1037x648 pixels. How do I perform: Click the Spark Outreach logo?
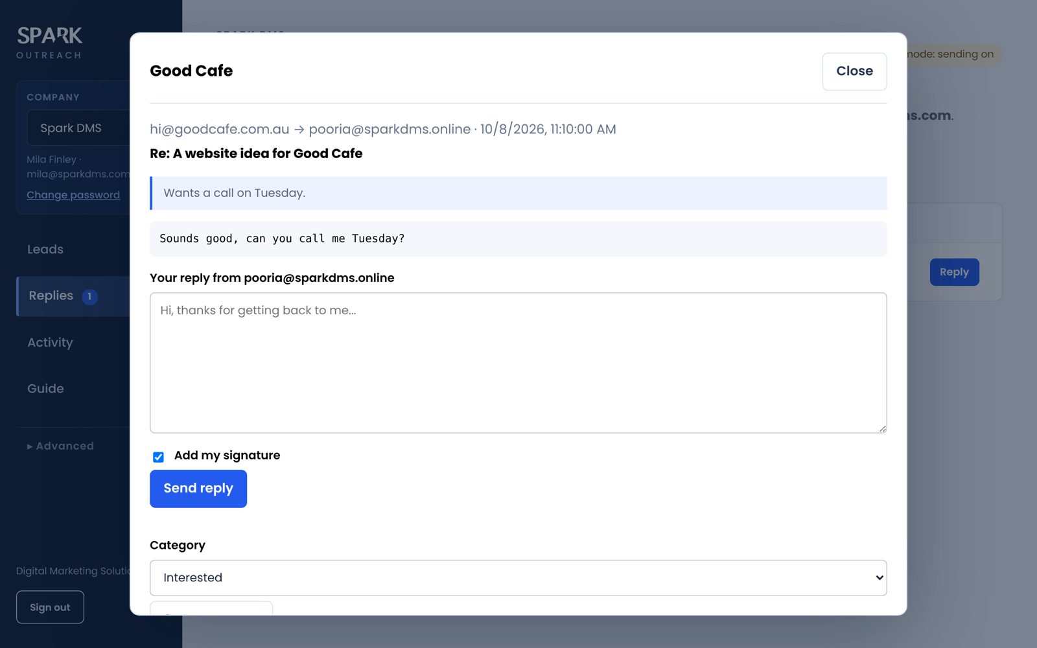49,43
